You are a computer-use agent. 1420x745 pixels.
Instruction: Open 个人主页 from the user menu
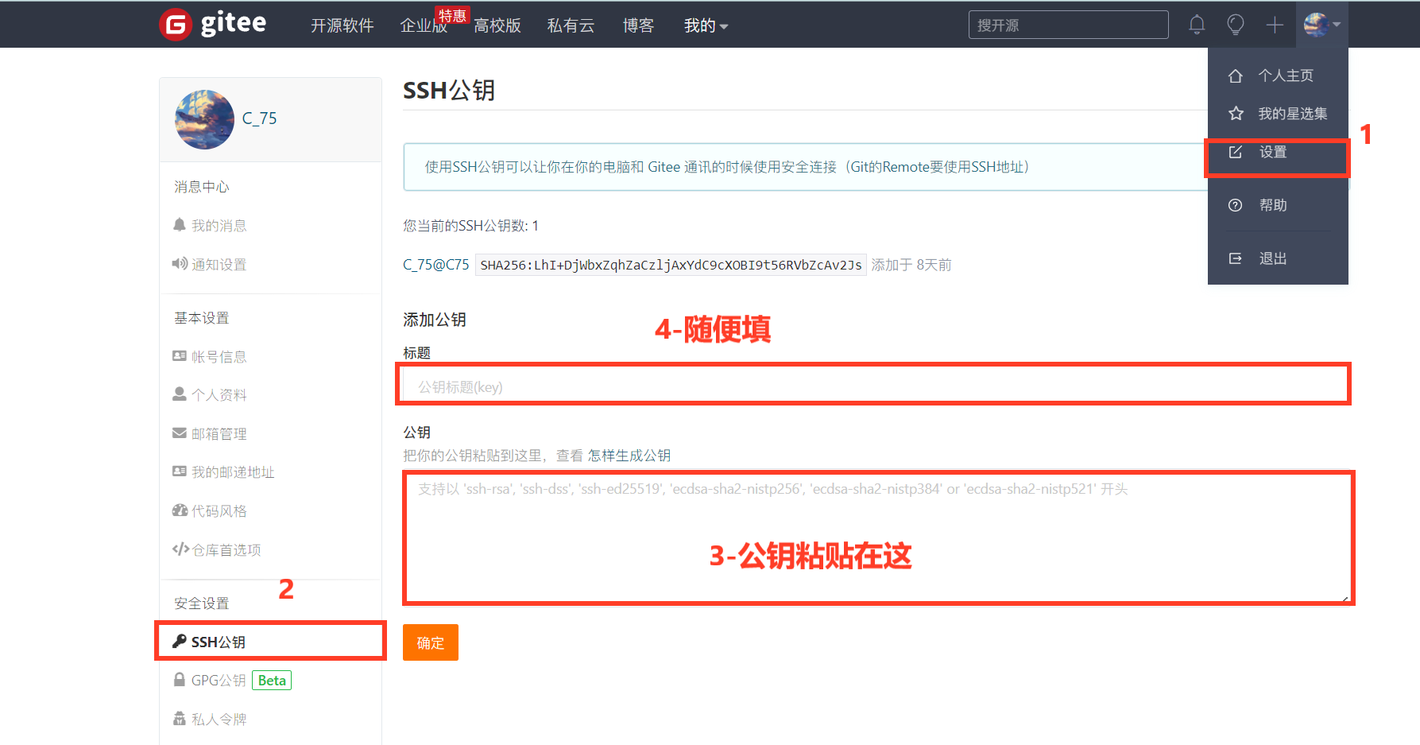(1285, 76)
